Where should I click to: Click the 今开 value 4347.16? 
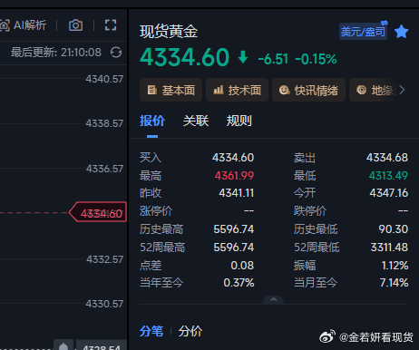pos(389,193)
